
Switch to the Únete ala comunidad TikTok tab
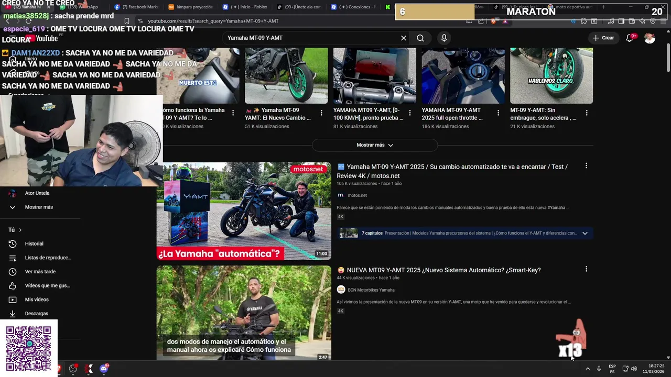(299, 7)
